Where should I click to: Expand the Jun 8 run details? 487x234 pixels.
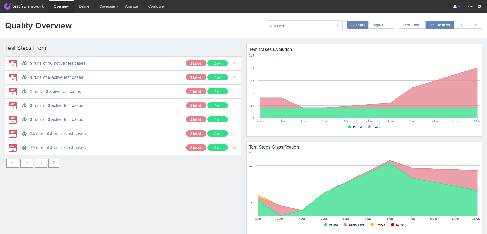pyautogui.click(x=234, y=91)
